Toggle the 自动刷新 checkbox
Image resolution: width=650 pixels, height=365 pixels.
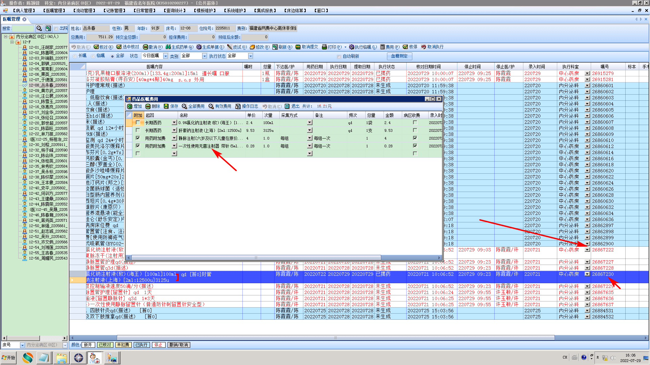[x=339, y=56]
